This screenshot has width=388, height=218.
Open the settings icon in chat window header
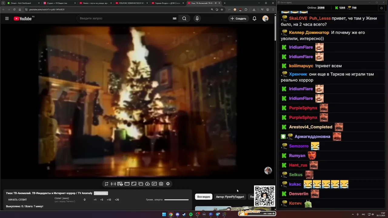point(382,8)
